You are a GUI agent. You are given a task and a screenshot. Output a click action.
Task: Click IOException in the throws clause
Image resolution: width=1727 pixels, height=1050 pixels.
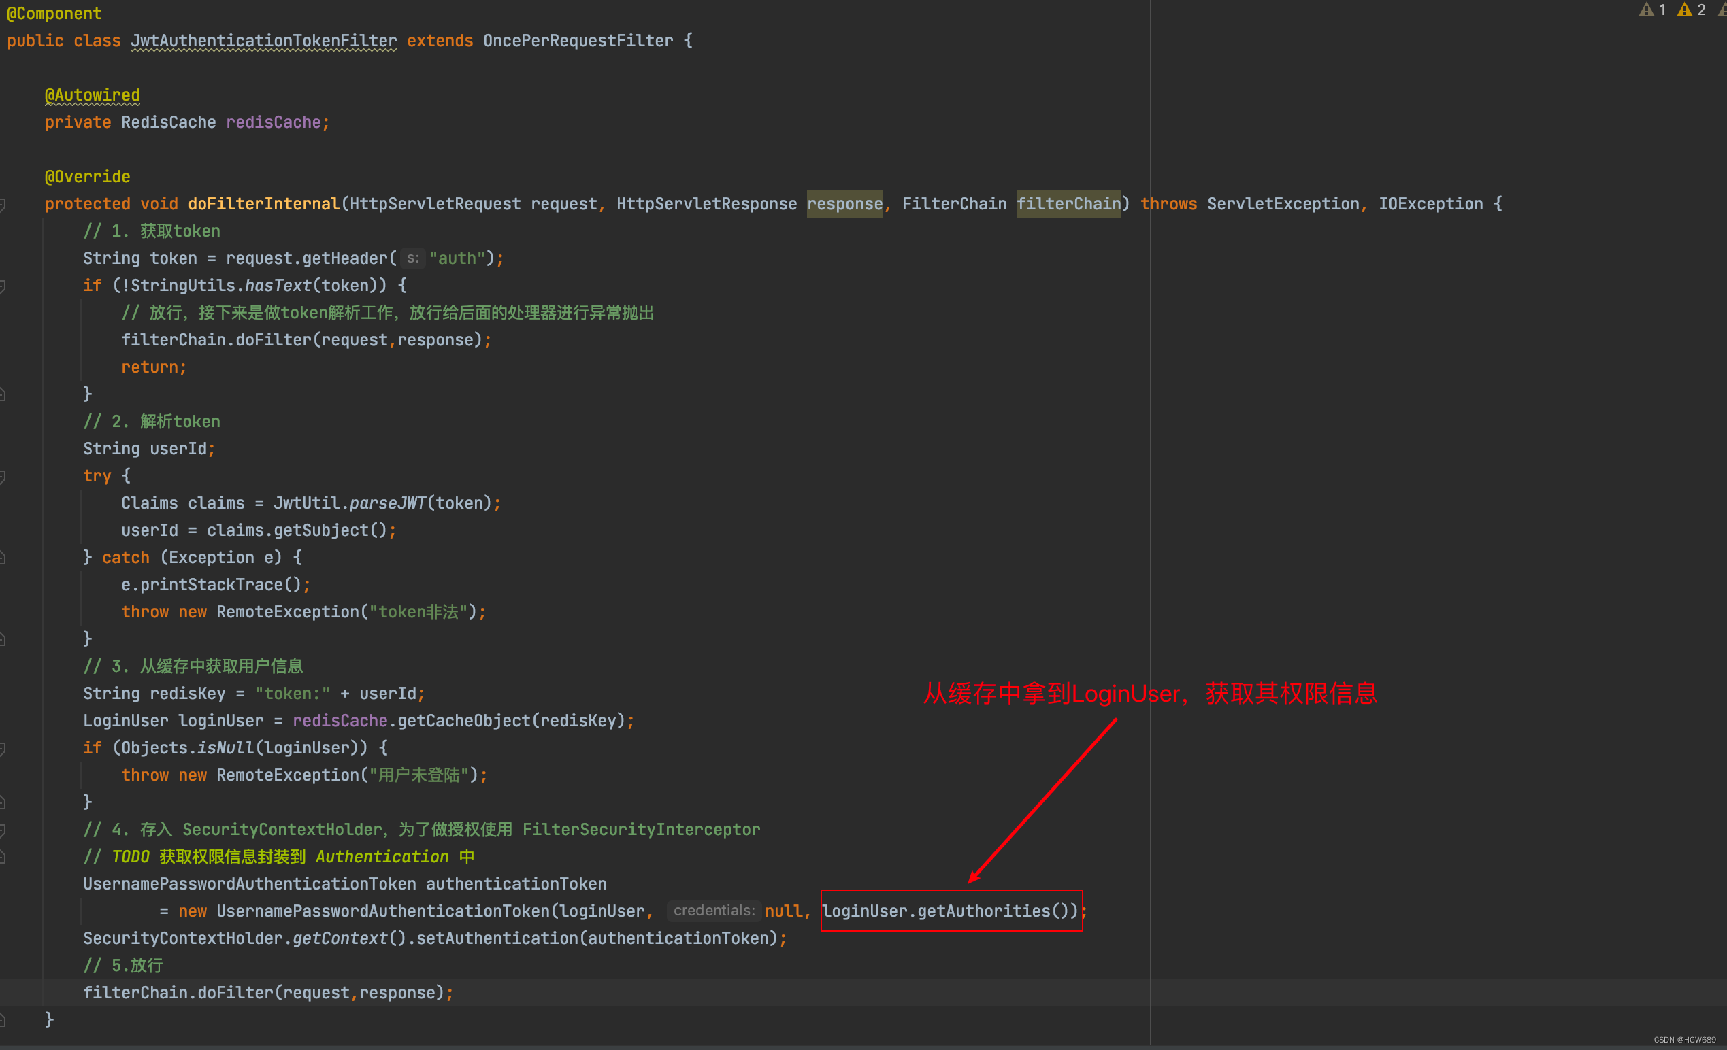(1430, 204)
